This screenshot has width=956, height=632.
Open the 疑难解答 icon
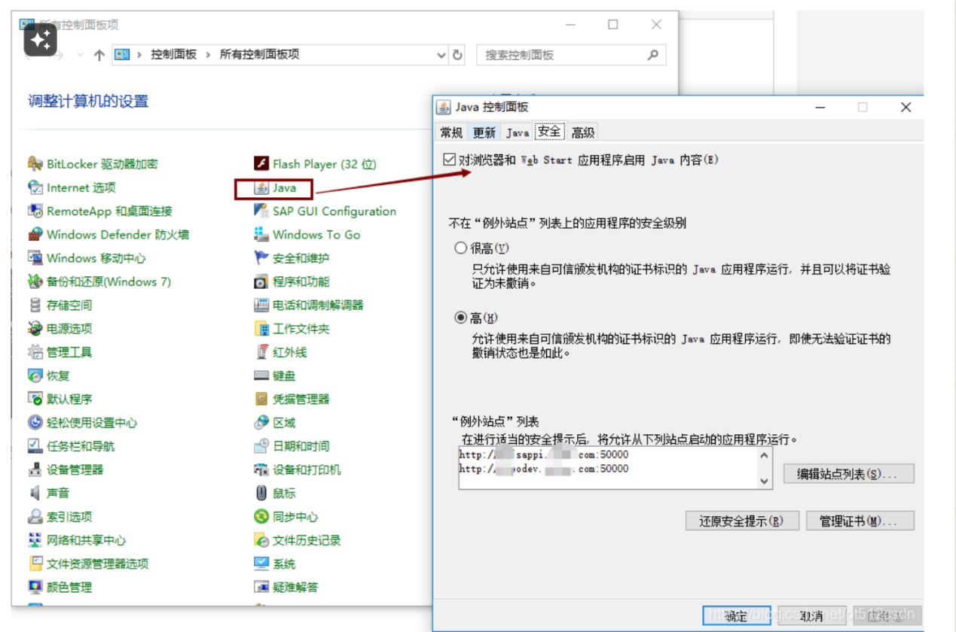click(x=261, y=587)
